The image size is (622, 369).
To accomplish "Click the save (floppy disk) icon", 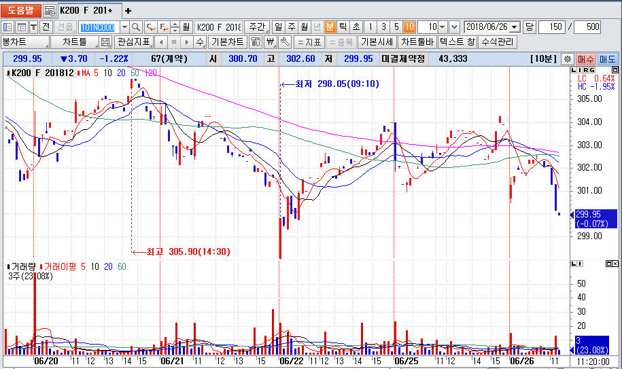I will [105, 42].
